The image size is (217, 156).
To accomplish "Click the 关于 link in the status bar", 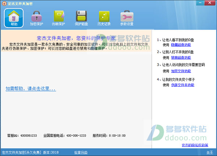I will click(x=210, y=152).
